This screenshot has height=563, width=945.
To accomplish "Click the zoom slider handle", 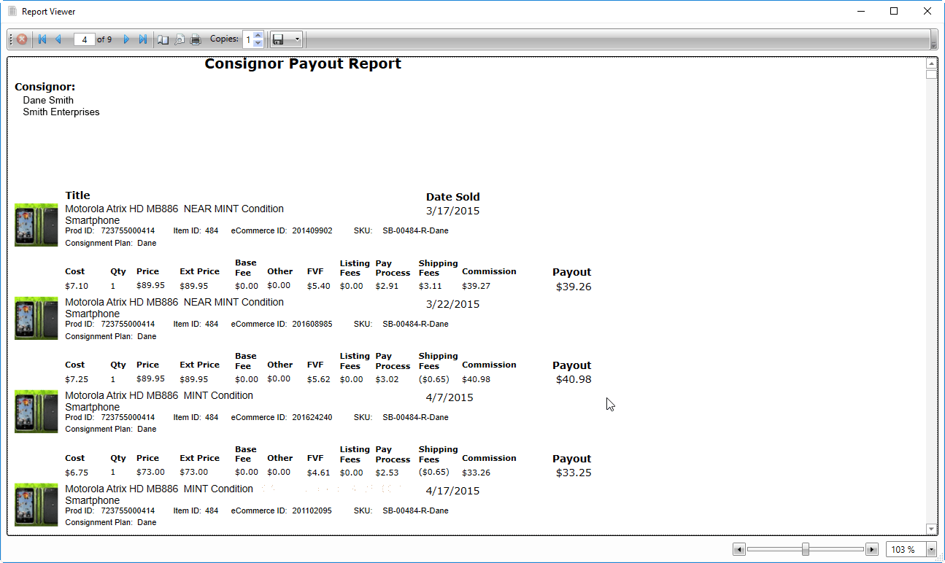I will [x=806, y=549].
